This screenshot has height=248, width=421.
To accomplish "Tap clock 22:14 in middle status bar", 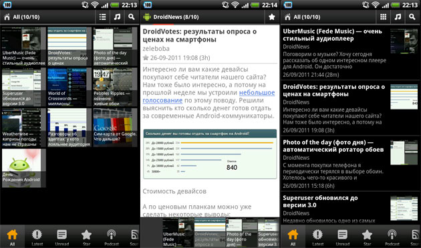I will (269, 5).
